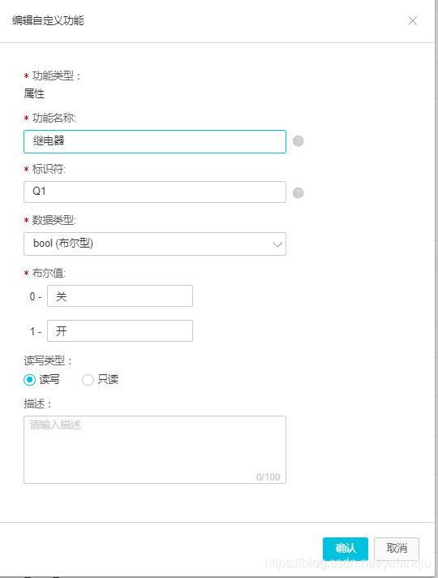Focus the 描述 text area
438x578 pixels.
tap(155, 450)
